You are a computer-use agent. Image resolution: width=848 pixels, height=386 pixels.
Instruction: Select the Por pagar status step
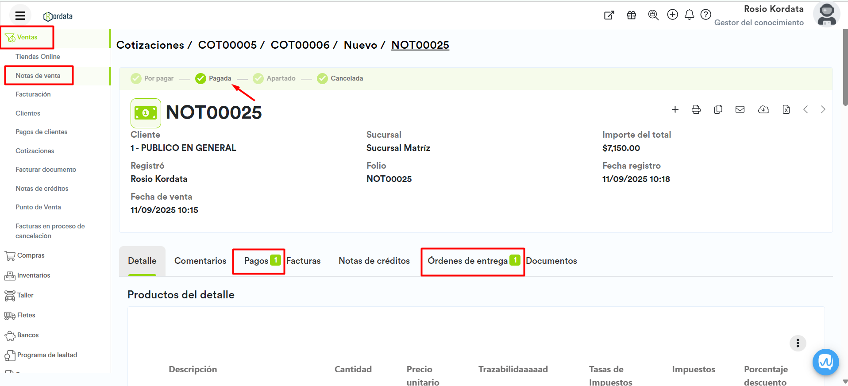153,78
